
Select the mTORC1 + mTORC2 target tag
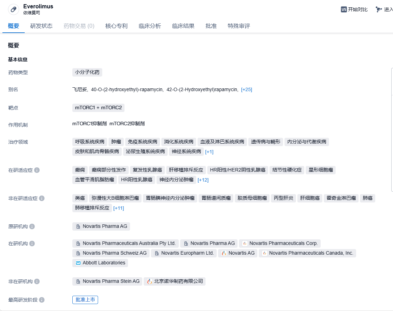coord(98,107)
